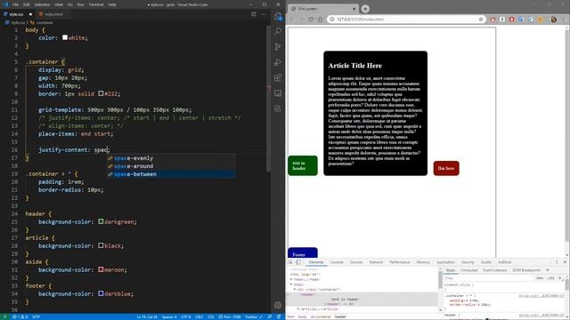Image resolution: width=570 pixels, height=320 pixels.
Task: Click the Filter input in the Styles pane
Action: click(x=488, y=278)
